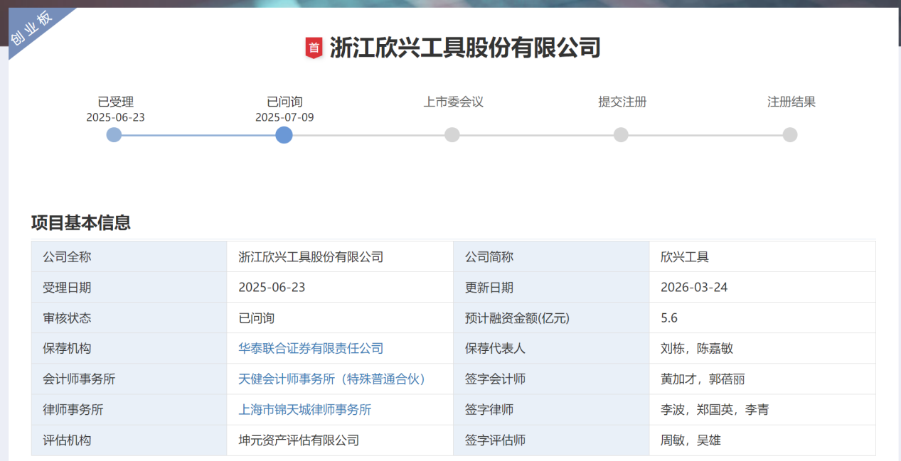Click the 刘栋，陈嘉敏 sponsor representatives cell
This screenshot has width=901, height=461.
point(697,349)
